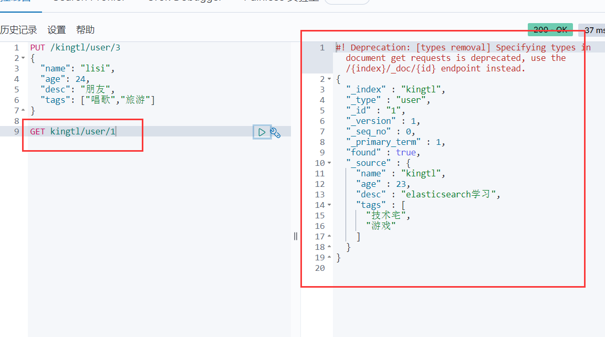The image size is (605, 337).
Task: Click the "age" : 23 response line
Action: (383, 184)
